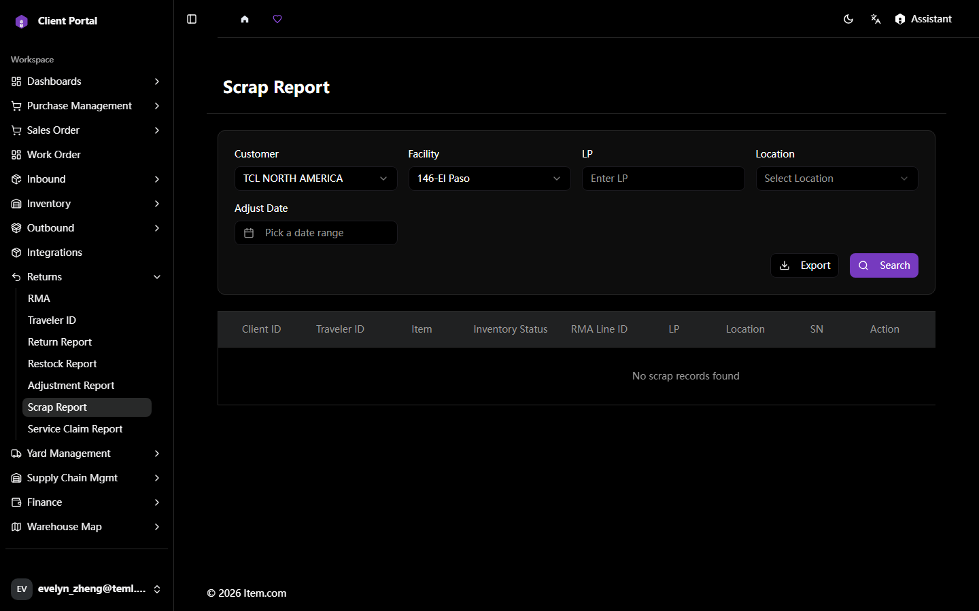Navigate to Return Report
The width and height of the screenshot is (979, 611).
pyautogui.click(x=87, y=342)
